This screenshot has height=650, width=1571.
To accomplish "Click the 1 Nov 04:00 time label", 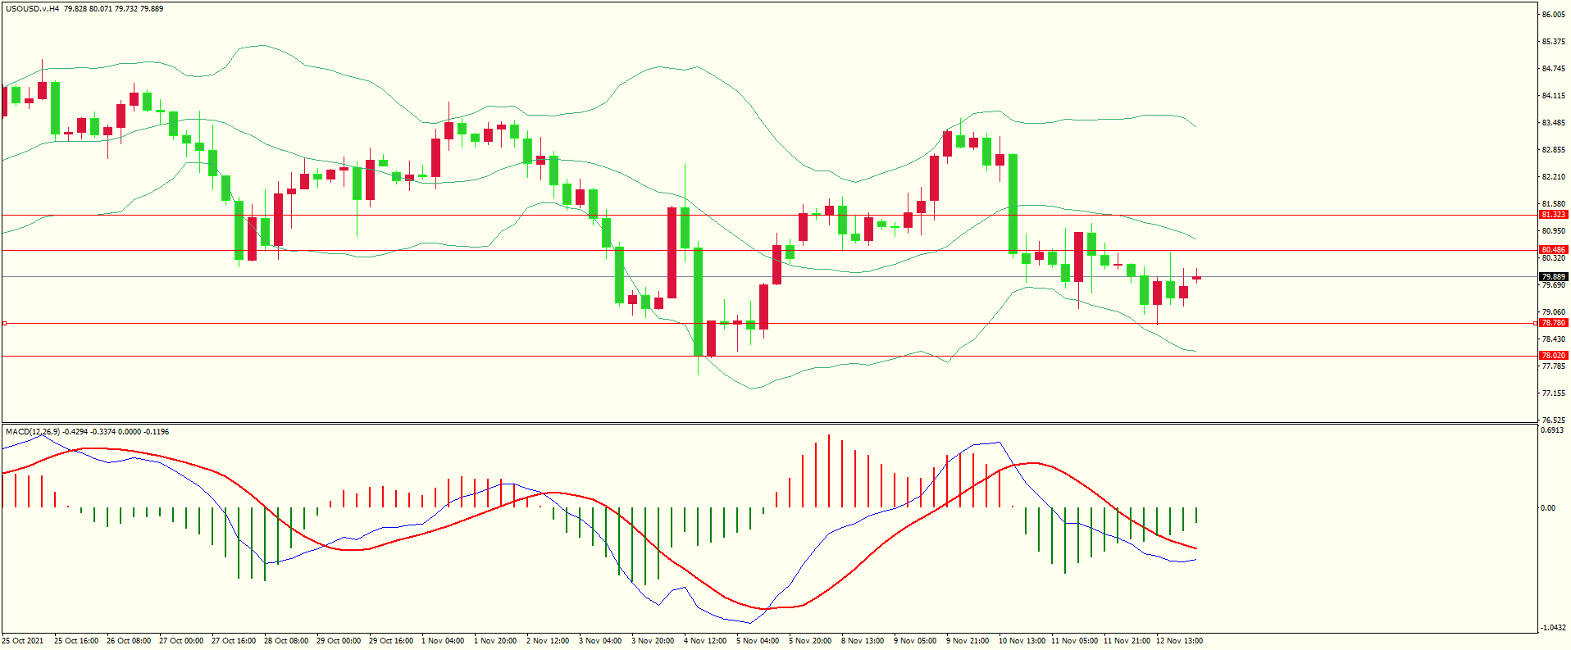I will pyautogui.click(x=443, y=641).
